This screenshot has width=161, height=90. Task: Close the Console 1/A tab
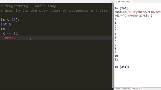pos(129,2)
